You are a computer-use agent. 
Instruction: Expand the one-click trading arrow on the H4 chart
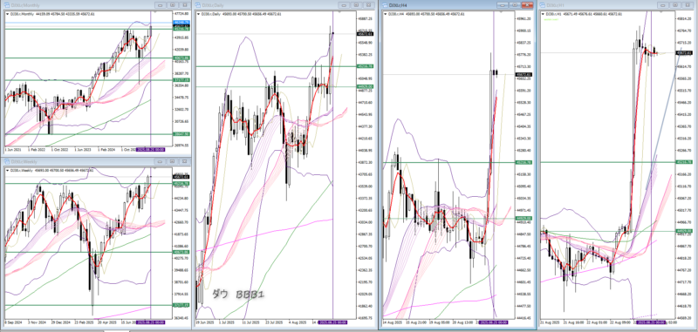[385, 14]
